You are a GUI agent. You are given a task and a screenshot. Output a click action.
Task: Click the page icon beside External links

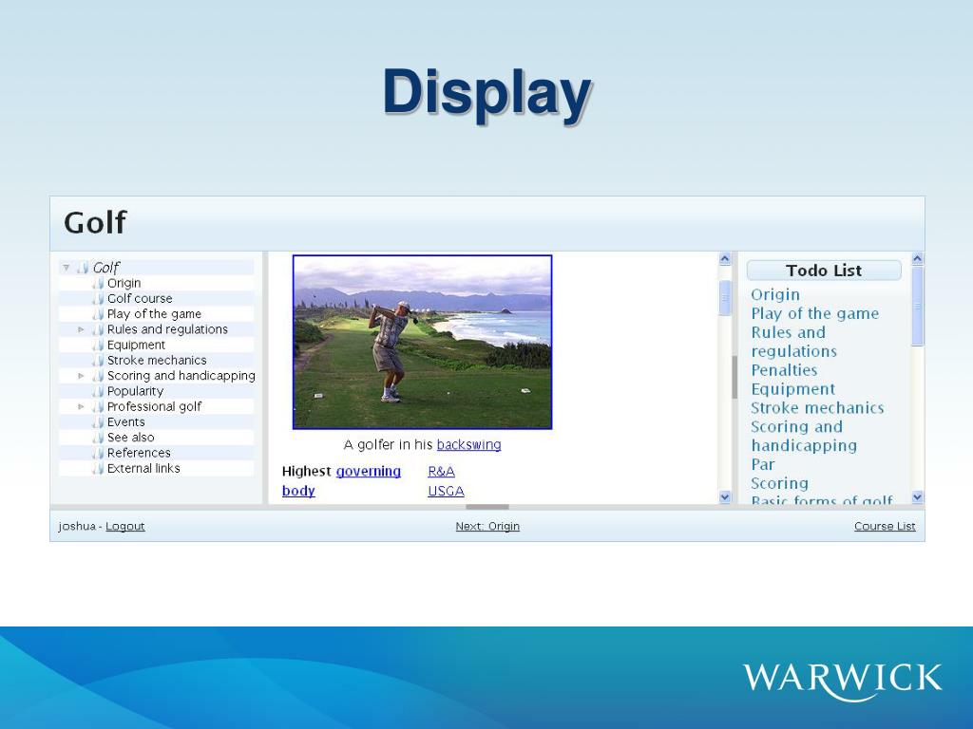(x=98, y=469)
